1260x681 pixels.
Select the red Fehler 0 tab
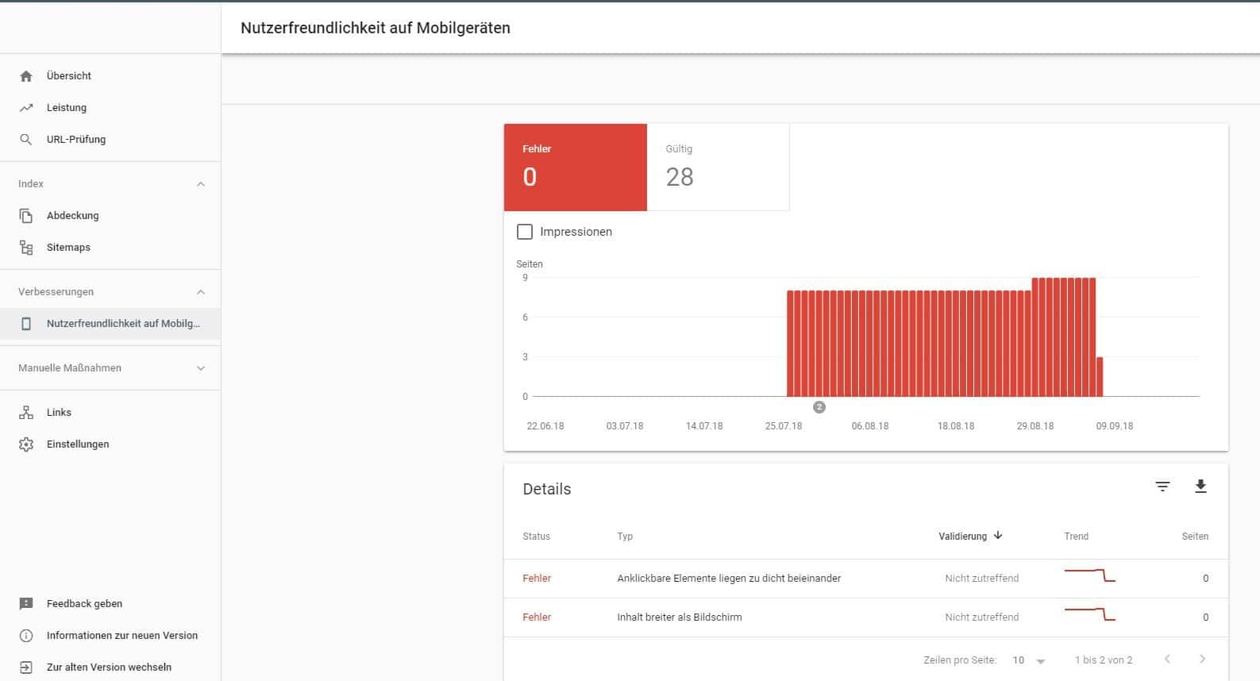click(576, 167)
